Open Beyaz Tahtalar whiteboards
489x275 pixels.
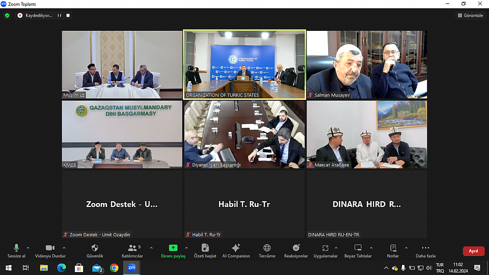point(358,251)
